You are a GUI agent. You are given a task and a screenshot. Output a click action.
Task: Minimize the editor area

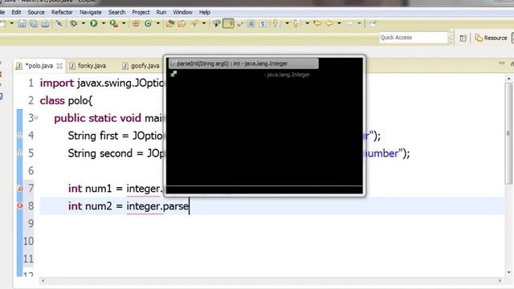click(x=501, y=63)
